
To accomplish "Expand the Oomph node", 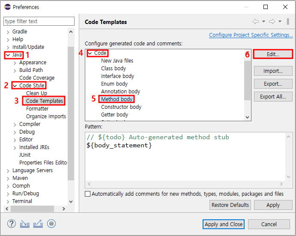I will (8, 186).
